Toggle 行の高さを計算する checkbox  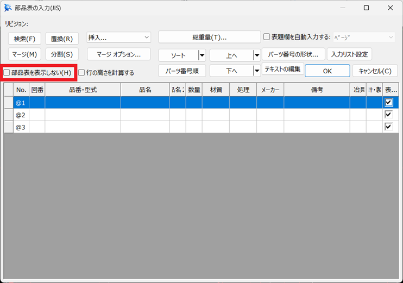pyautogui.click(x=81, y=73)
